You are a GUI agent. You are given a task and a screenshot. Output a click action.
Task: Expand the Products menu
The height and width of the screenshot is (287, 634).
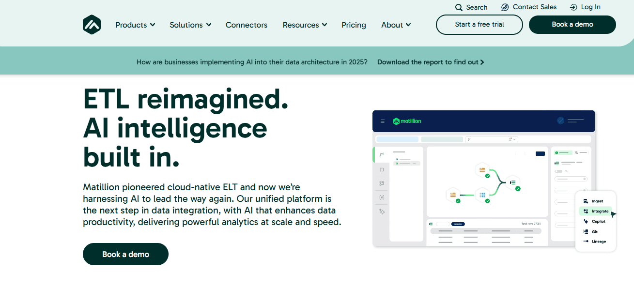pyautogui.click(x=135, y=25)
